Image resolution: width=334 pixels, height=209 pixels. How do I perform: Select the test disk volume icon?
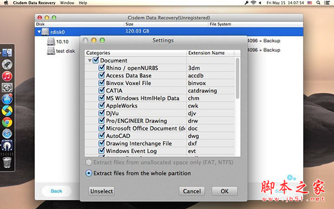51,51
